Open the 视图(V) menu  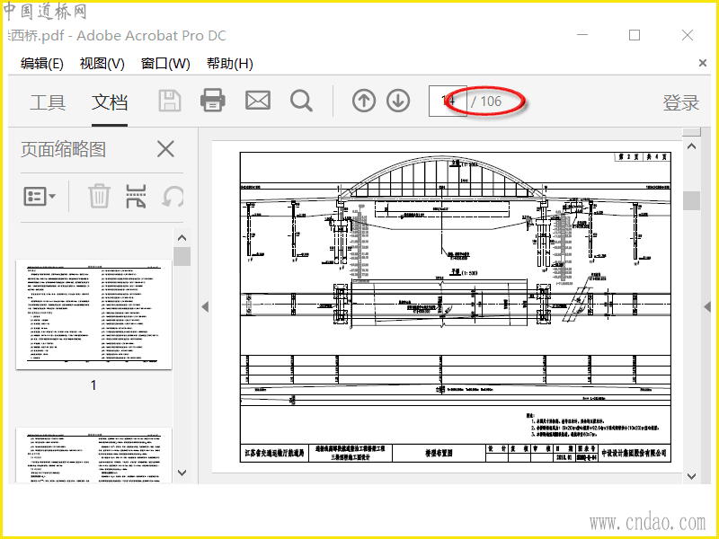102,63
